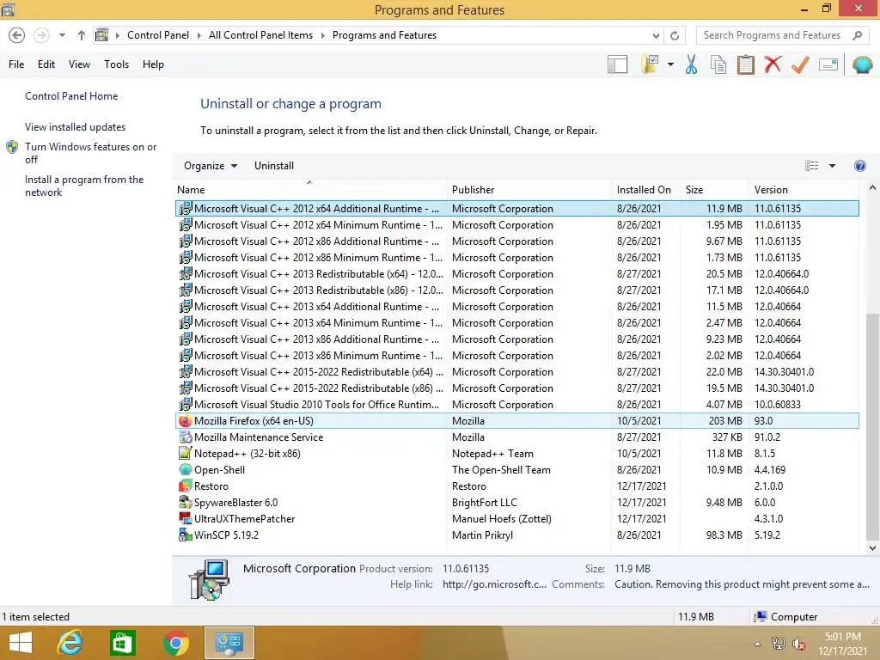This screenshot has height=660, width=880.
Task: Launch Internet Explorer from taskbar
Action: (70, 643)
